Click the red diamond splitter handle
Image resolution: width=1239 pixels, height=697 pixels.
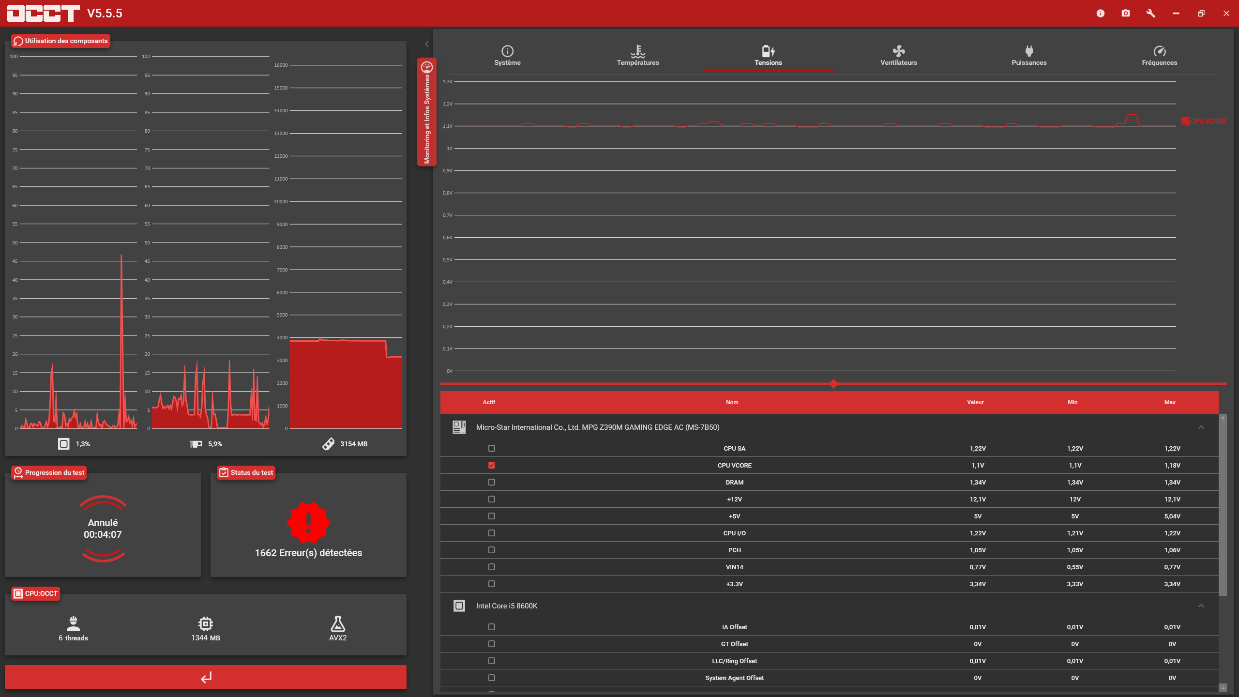click(833, 384)
